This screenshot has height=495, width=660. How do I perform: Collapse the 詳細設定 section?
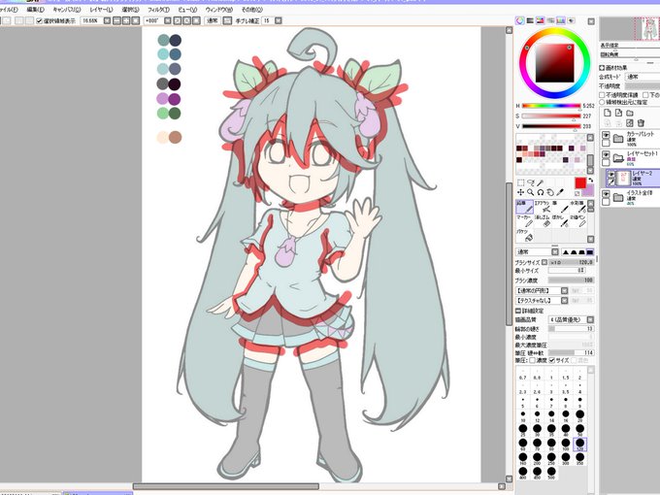[x=518, y=311]
